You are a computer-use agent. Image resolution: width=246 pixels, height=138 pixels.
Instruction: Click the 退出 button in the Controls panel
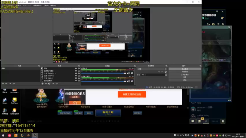pos(185,80)
